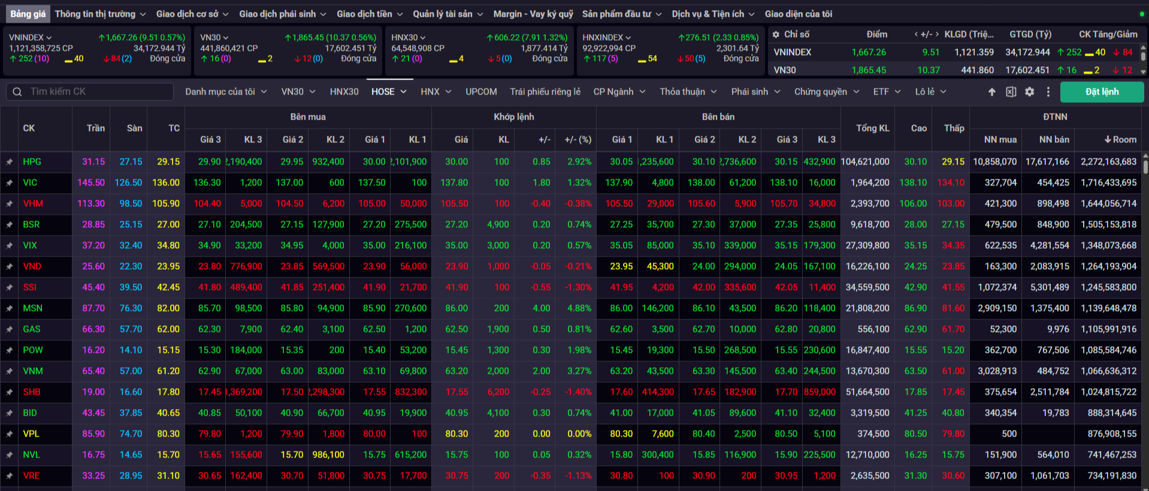1149x491 pixels.
Task: Switch to the UPCOM tab
Action: tap(481, 92)
